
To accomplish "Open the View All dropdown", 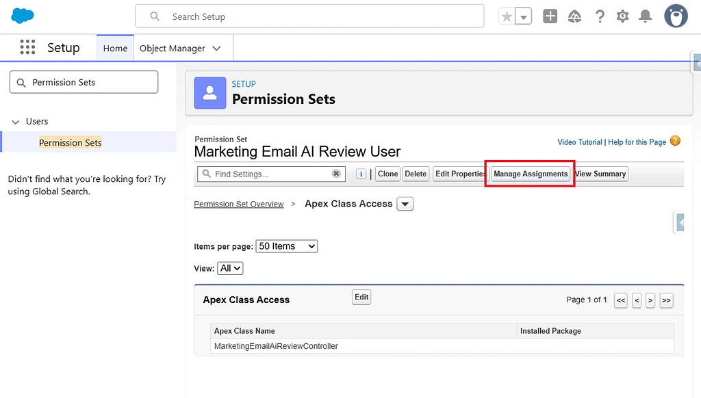I will pyautogui.click(x=230, y=269).
